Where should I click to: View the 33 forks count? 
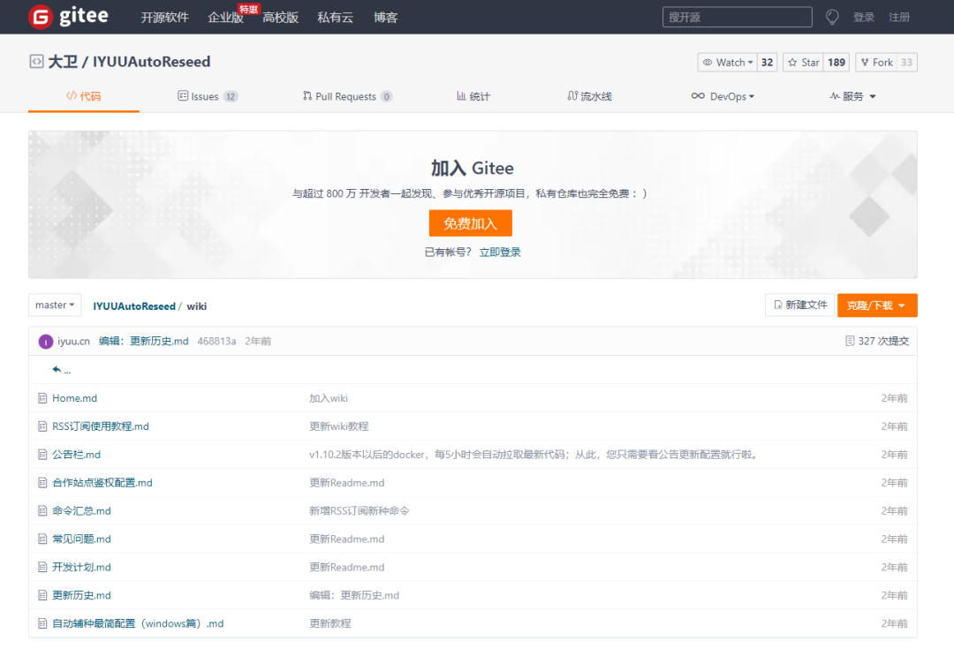(x=906, y=62)
